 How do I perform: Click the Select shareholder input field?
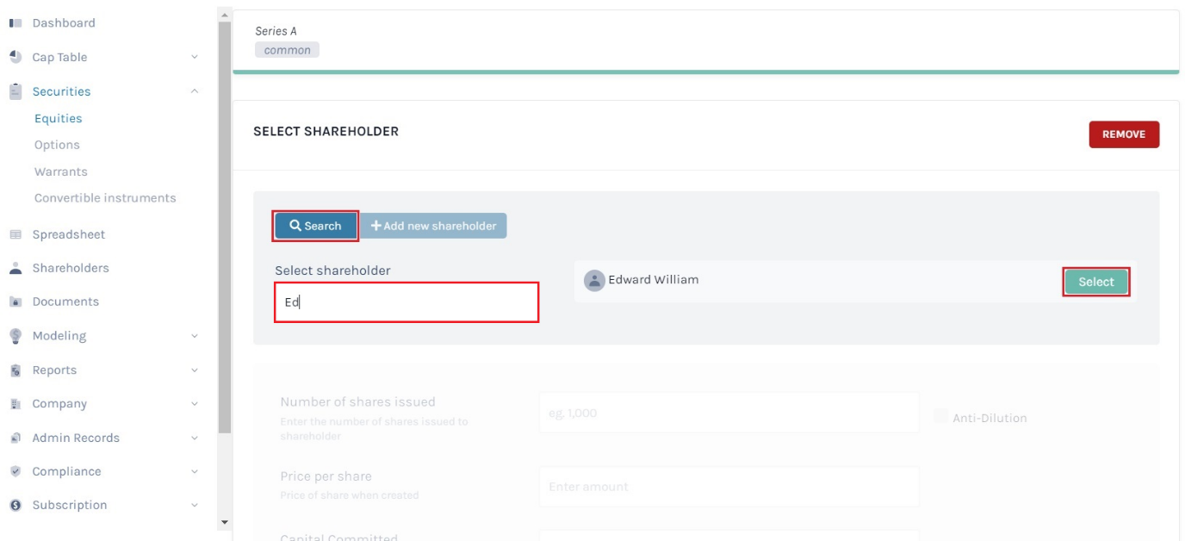coord(406,302)
